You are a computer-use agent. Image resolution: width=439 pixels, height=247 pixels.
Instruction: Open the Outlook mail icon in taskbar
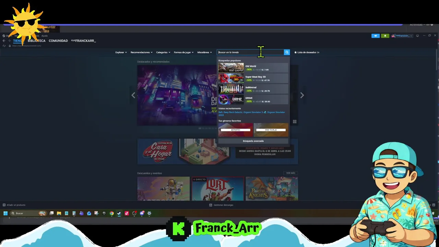coord(89,213)
